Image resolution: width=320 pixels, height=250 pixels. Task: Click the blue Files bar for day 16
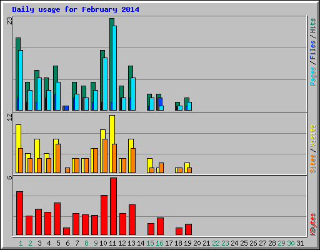pos(160,102)
